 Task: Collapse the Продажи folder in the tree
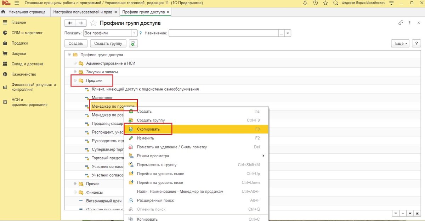(x=75, y=80)
